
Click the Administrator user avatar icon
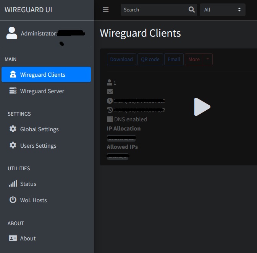12,33
